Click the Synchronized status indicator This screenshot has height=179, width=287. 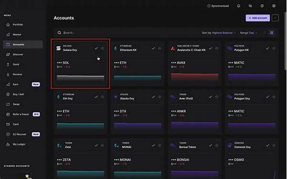click(x=218, y=6)
